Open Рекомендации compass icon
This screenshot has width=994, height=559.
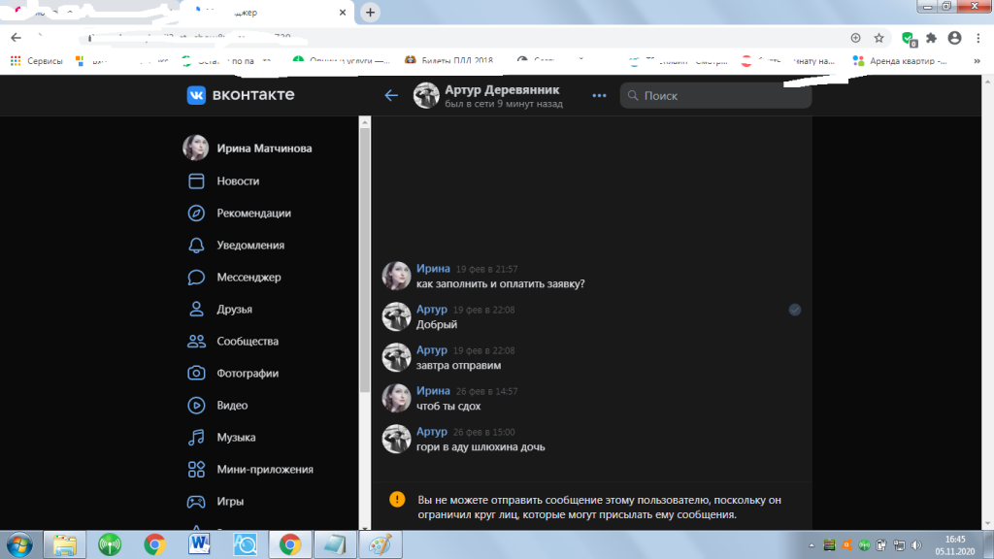(x=196, y=214)
